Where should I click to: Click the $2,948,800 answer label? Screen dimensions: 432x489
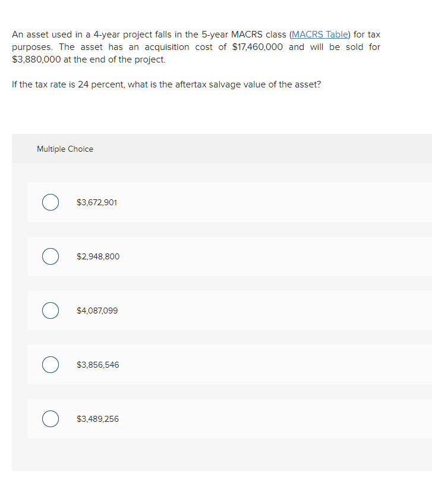[x=98, y=256]
